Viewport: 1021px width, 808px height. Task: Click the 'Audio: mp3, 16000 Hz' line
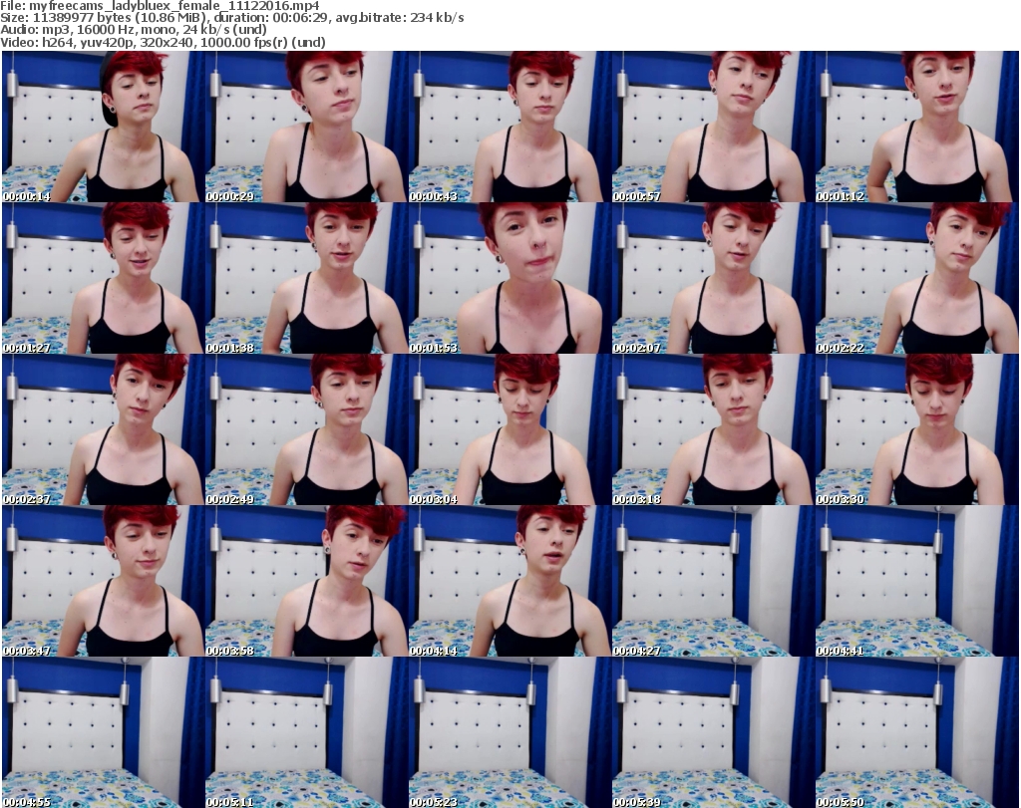click(x=134, y=30)
